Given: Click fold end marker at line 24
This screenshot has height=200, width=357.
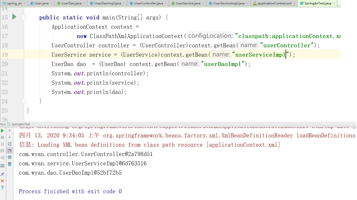Looking at the screenshot, I should click(24, 101).
